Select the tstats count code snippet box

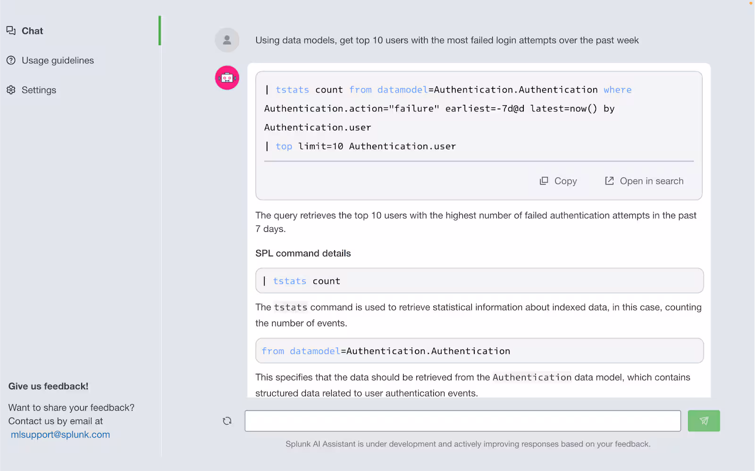[x=478, y=280]
